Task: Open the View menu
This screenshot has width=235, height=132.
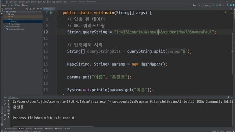Action: 15,2
